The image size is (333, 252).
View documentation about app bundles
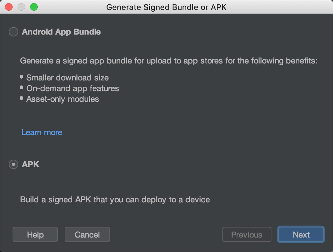(x=41, y=132)
